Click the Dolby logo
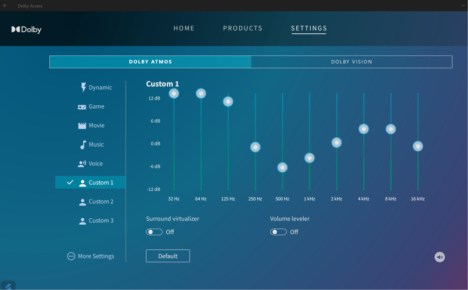Image resolution: width=468 pixels, height=290 pixels. 27,30
